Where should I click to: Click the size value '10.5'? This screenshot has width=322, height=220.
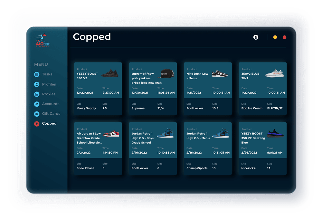tap(215, 108)
